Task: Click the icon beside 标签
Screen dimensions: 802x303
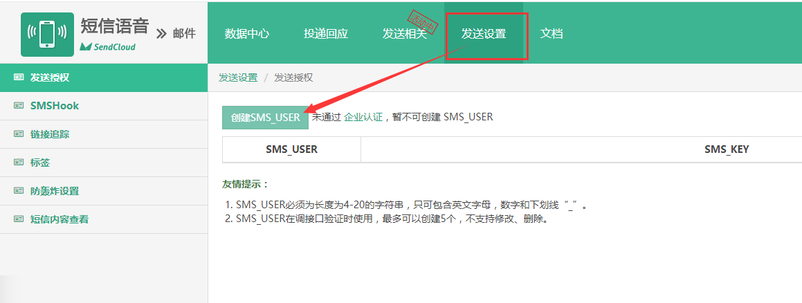Action: click(19, 163)
